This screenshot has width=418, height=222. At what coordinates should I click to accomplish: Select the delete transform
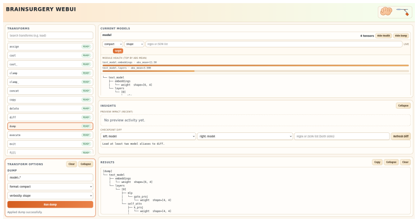pos(50,109)
